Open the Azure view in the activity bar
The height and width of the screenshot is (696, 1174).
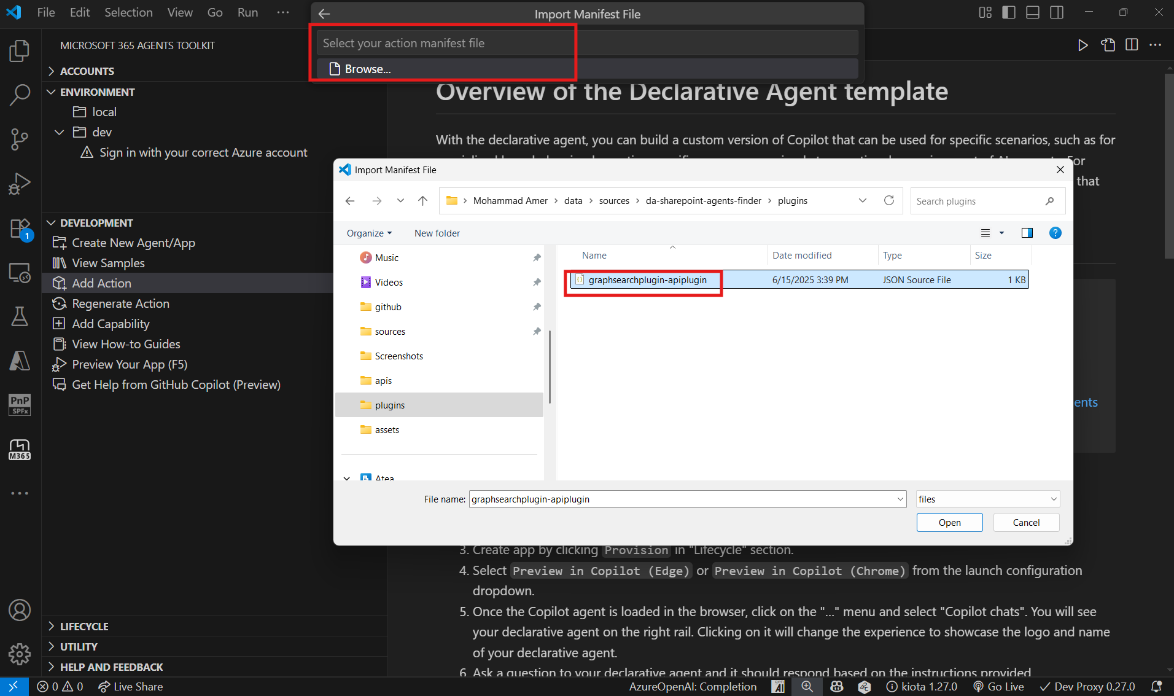coord(20,361)
